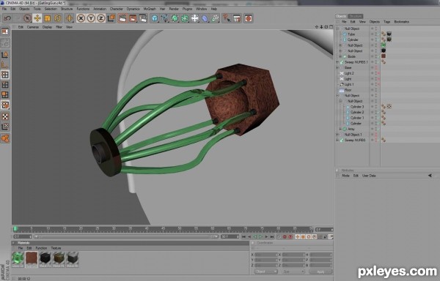440x281 pixels.
Task: Click the play forward button
Action: (260, 237)
